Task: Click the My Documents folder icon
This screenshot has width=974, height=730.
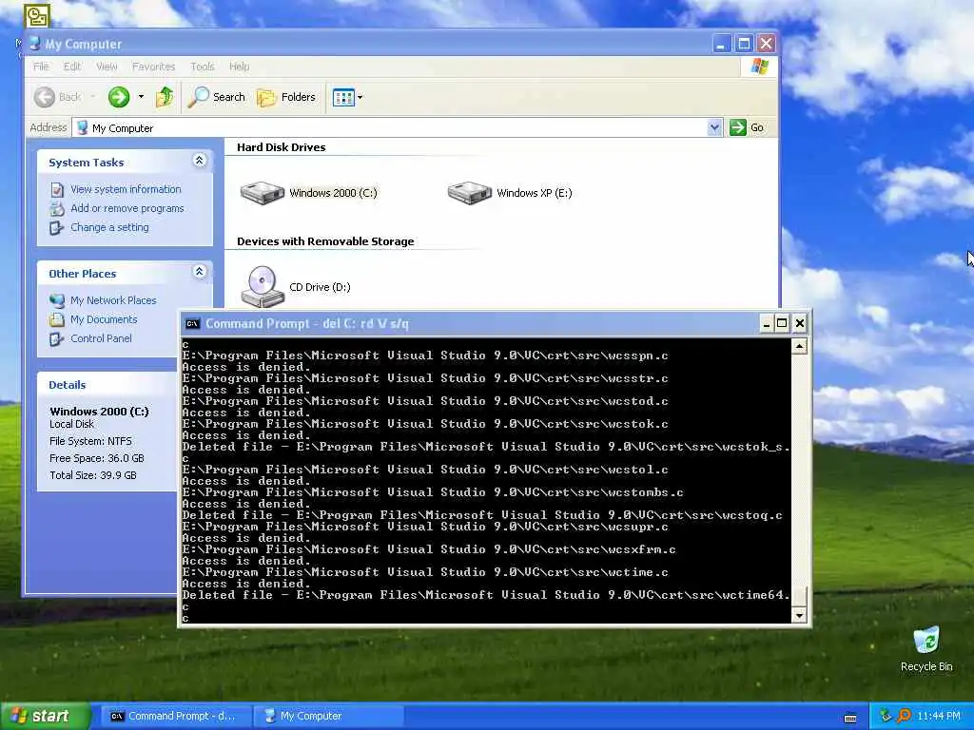Action: 57,319
